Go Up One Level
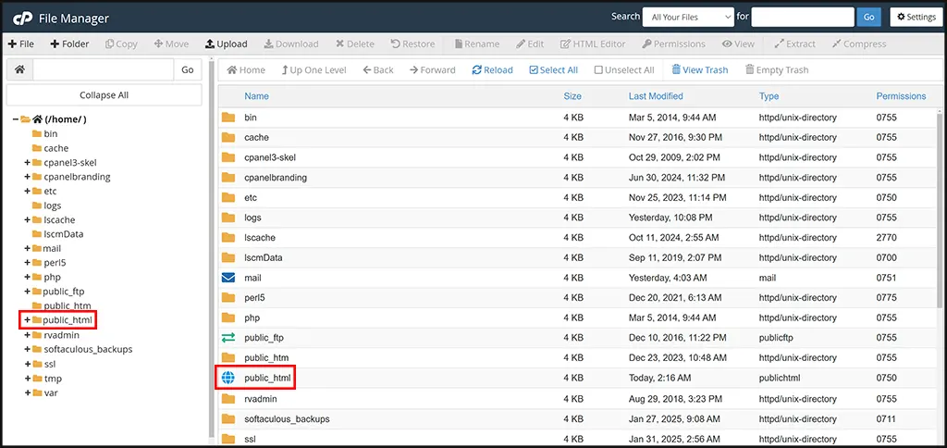This screenshot has height=448, width=947. 314,70
